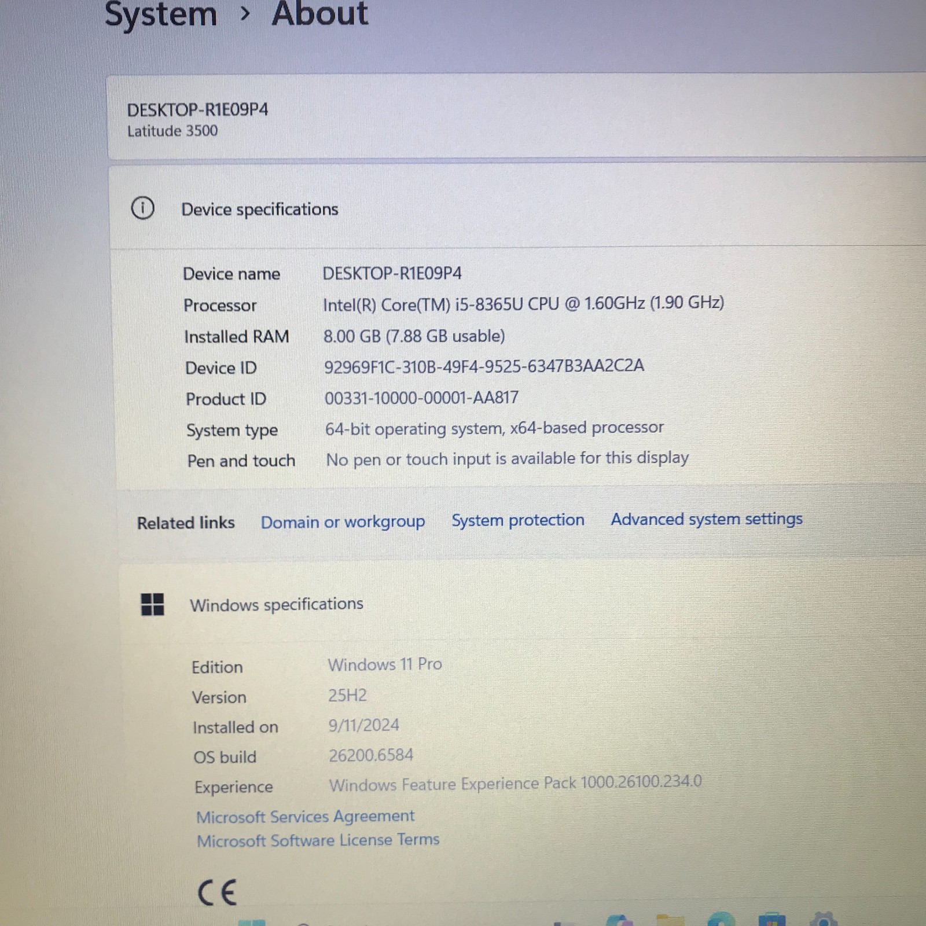The image size is (926, 926).
Task: Open Domain or workgroup link
Action: tap(343, 521)
